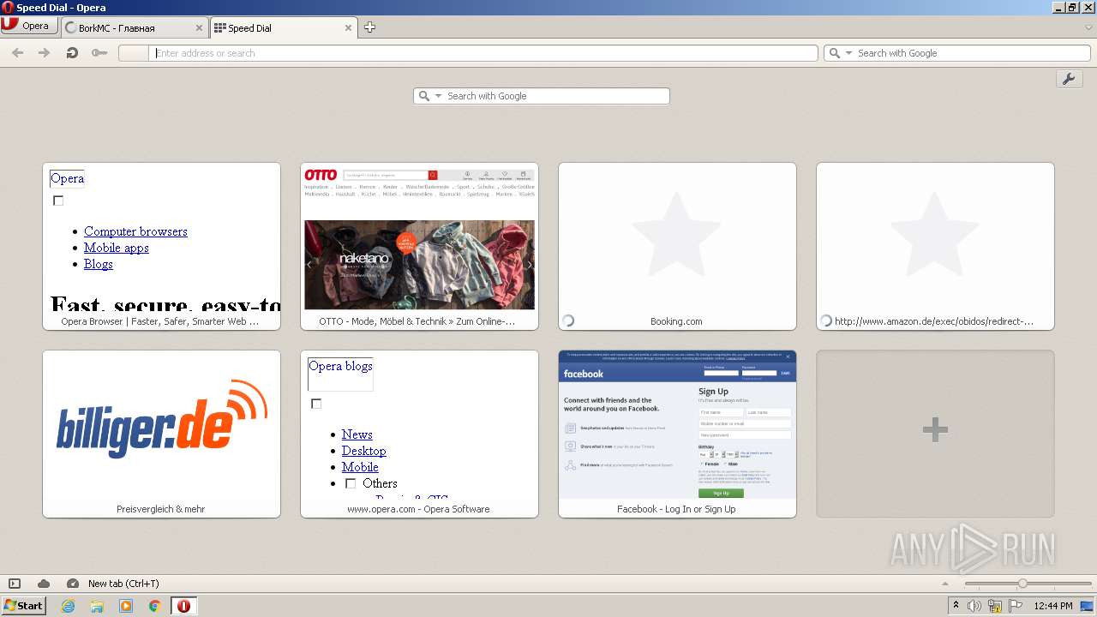Open a new tab with plus icon

coord(369,27)
